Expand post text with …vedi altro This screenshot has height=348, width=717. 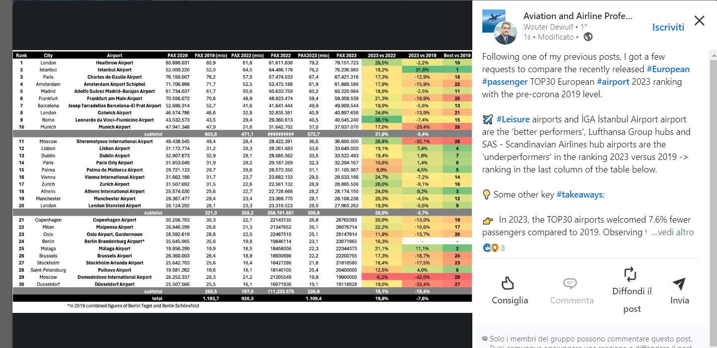click(672, 232)
